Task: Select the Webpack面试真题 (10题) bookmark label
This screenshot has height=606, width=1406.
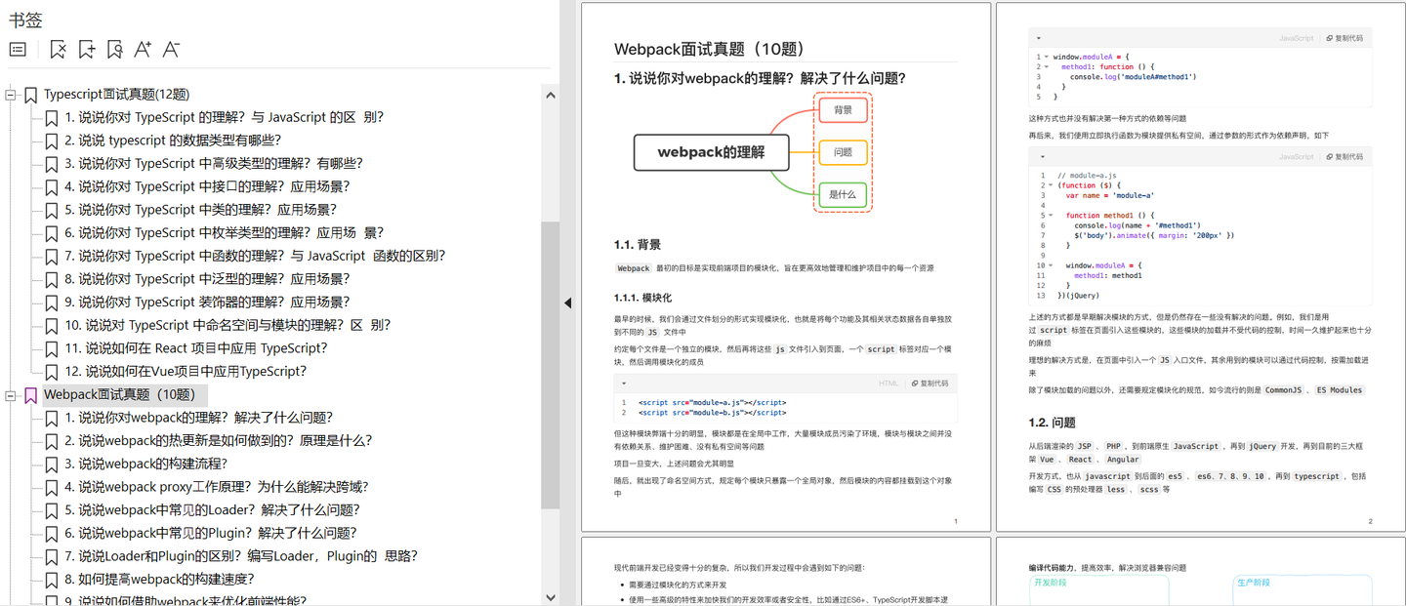Action: [x=124, y=395]
